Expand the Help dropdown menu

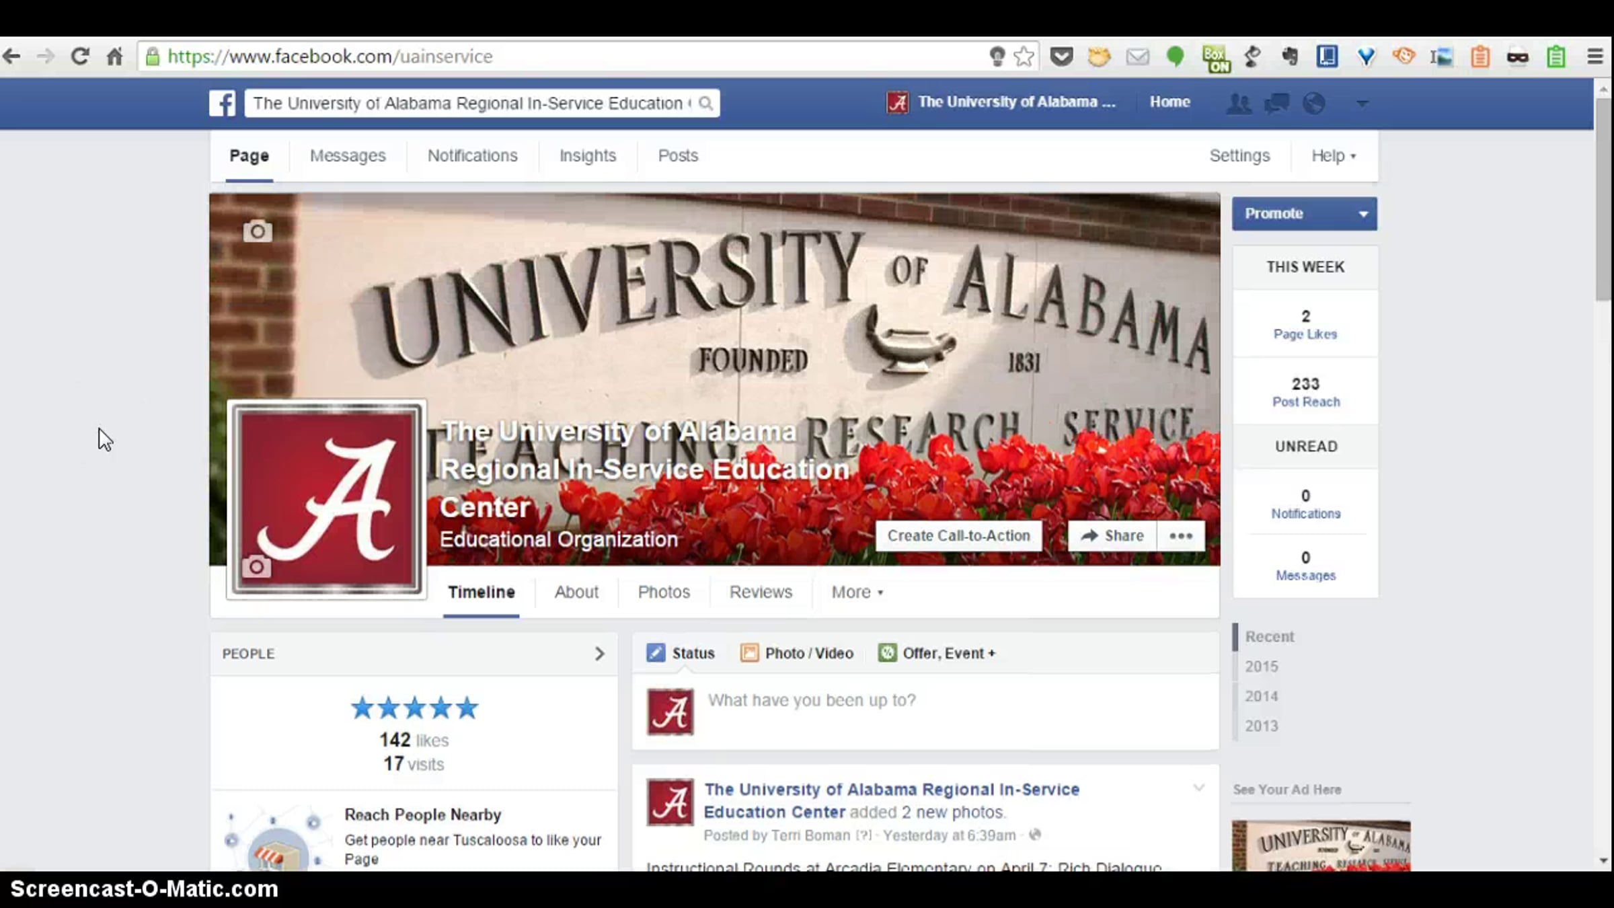click(1334, 156)
